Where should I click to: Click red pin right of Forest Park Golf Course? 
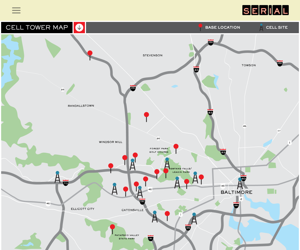(x=176, y=147)
